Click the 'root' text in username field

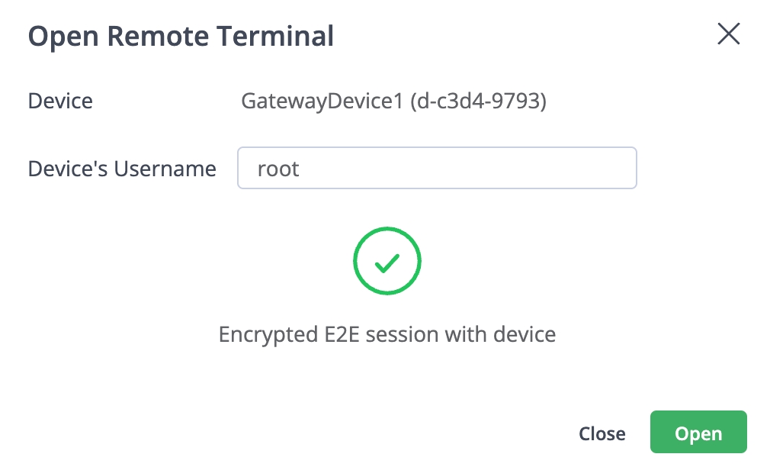[x=278, y=169]
